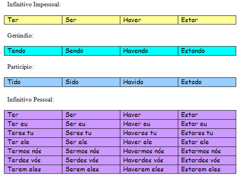The height and width of the screenshot is (175, 237).
Task: Click the 'Sermos nós' cell
Action: pos(91,151)
